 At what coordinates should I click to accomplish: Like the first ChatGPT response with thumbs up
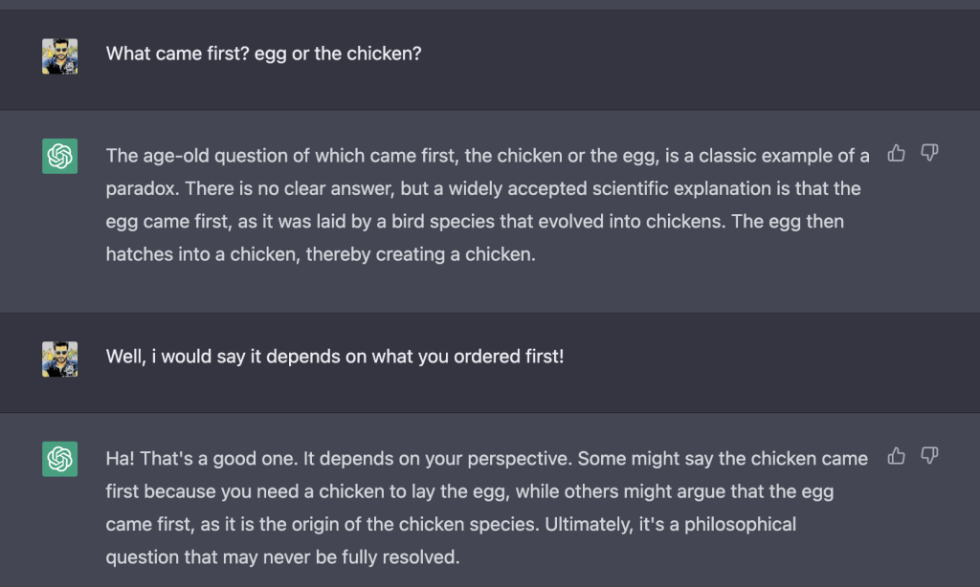click(897, 153)
